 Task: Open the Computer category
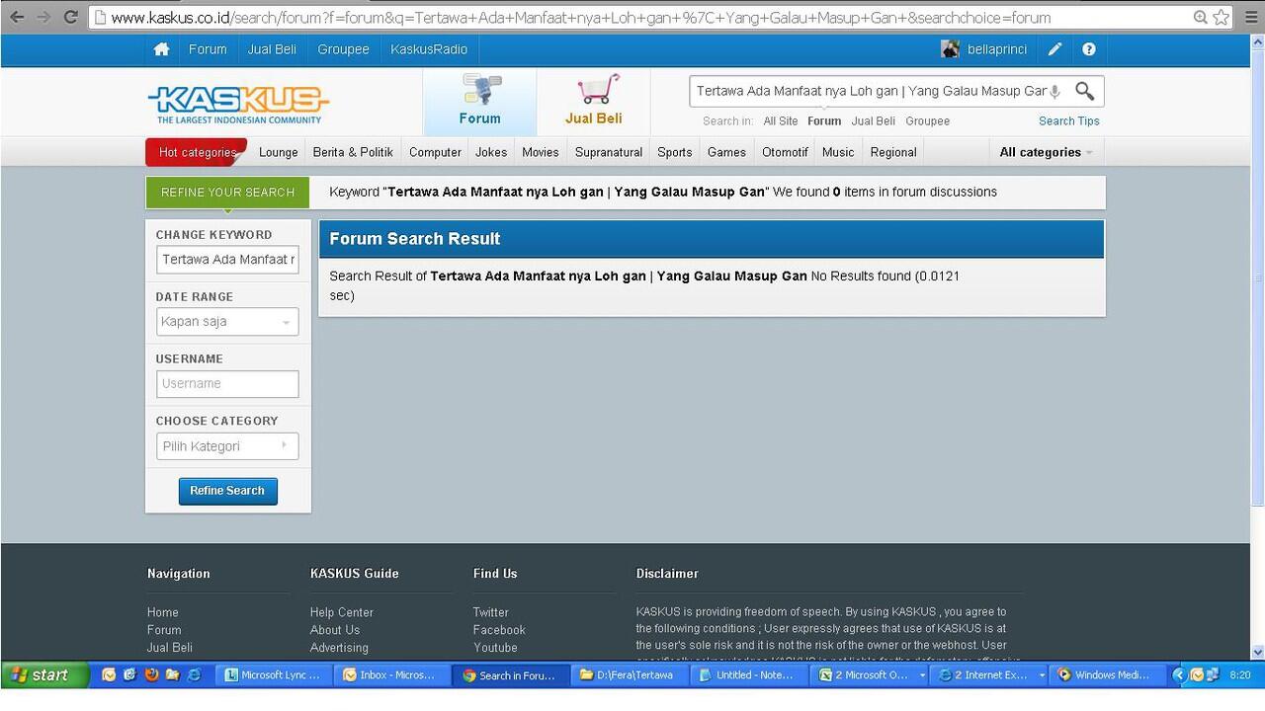435,152
